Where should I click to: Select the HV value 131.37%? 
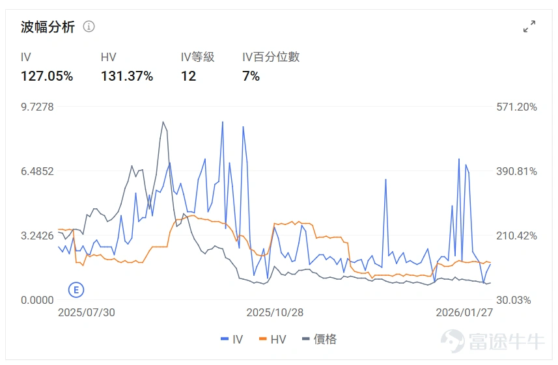(x=127, y=76)
